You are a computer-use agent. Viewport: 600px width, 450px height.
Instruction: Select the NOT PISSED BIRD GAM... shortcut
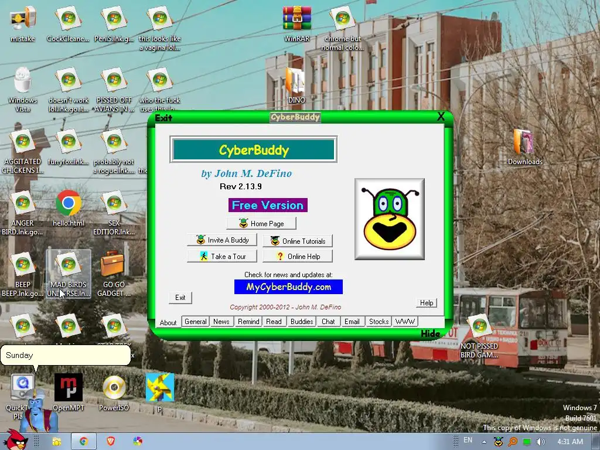point(479,336)
